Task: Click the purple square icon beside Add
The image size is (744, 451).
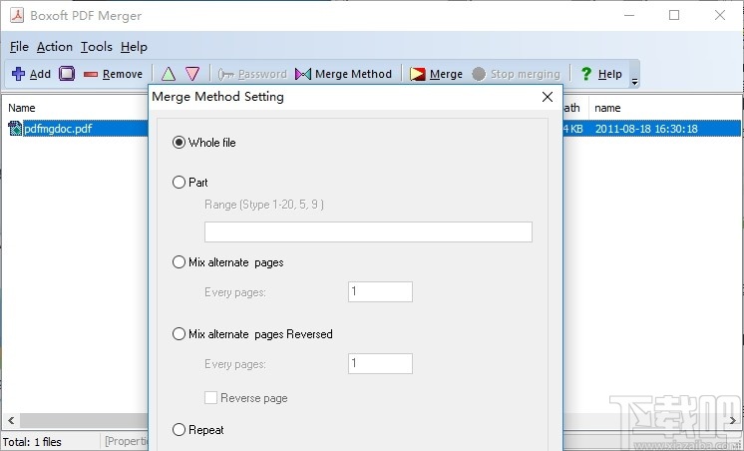Action: click(67, 74)
